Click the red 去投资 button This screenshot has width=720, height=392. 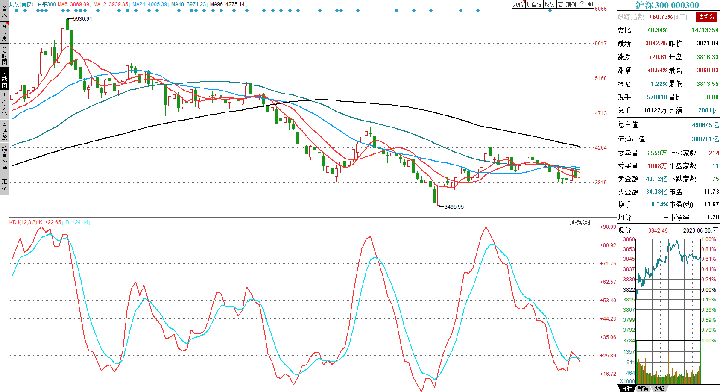[706, 17]
